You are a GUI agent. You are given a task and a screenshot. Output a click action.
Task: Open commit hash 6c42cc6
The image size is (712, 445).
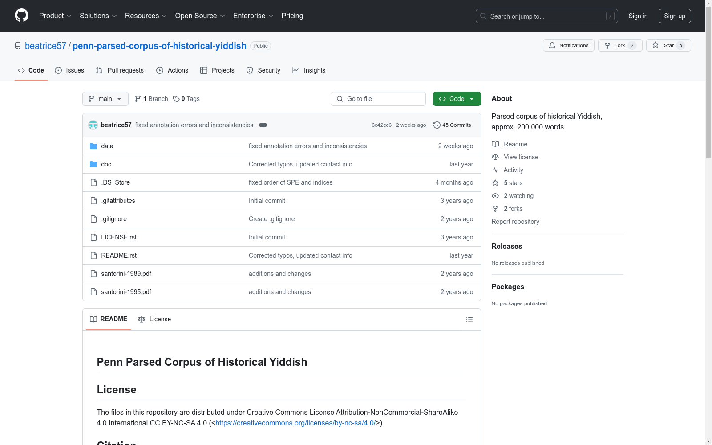[382, 125]
